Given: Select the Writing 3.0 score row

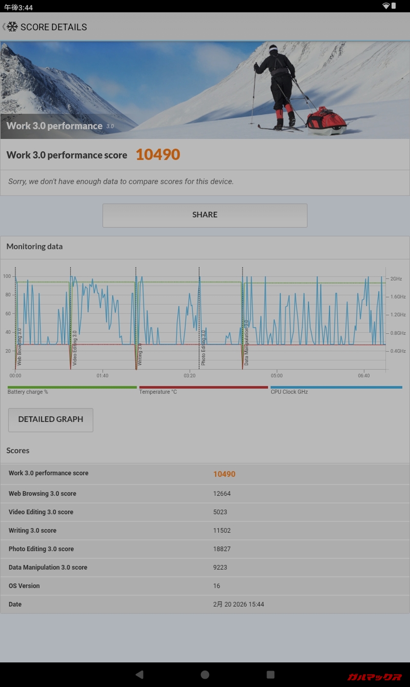Looking at the screenshot, I should [x=205, y=530].
